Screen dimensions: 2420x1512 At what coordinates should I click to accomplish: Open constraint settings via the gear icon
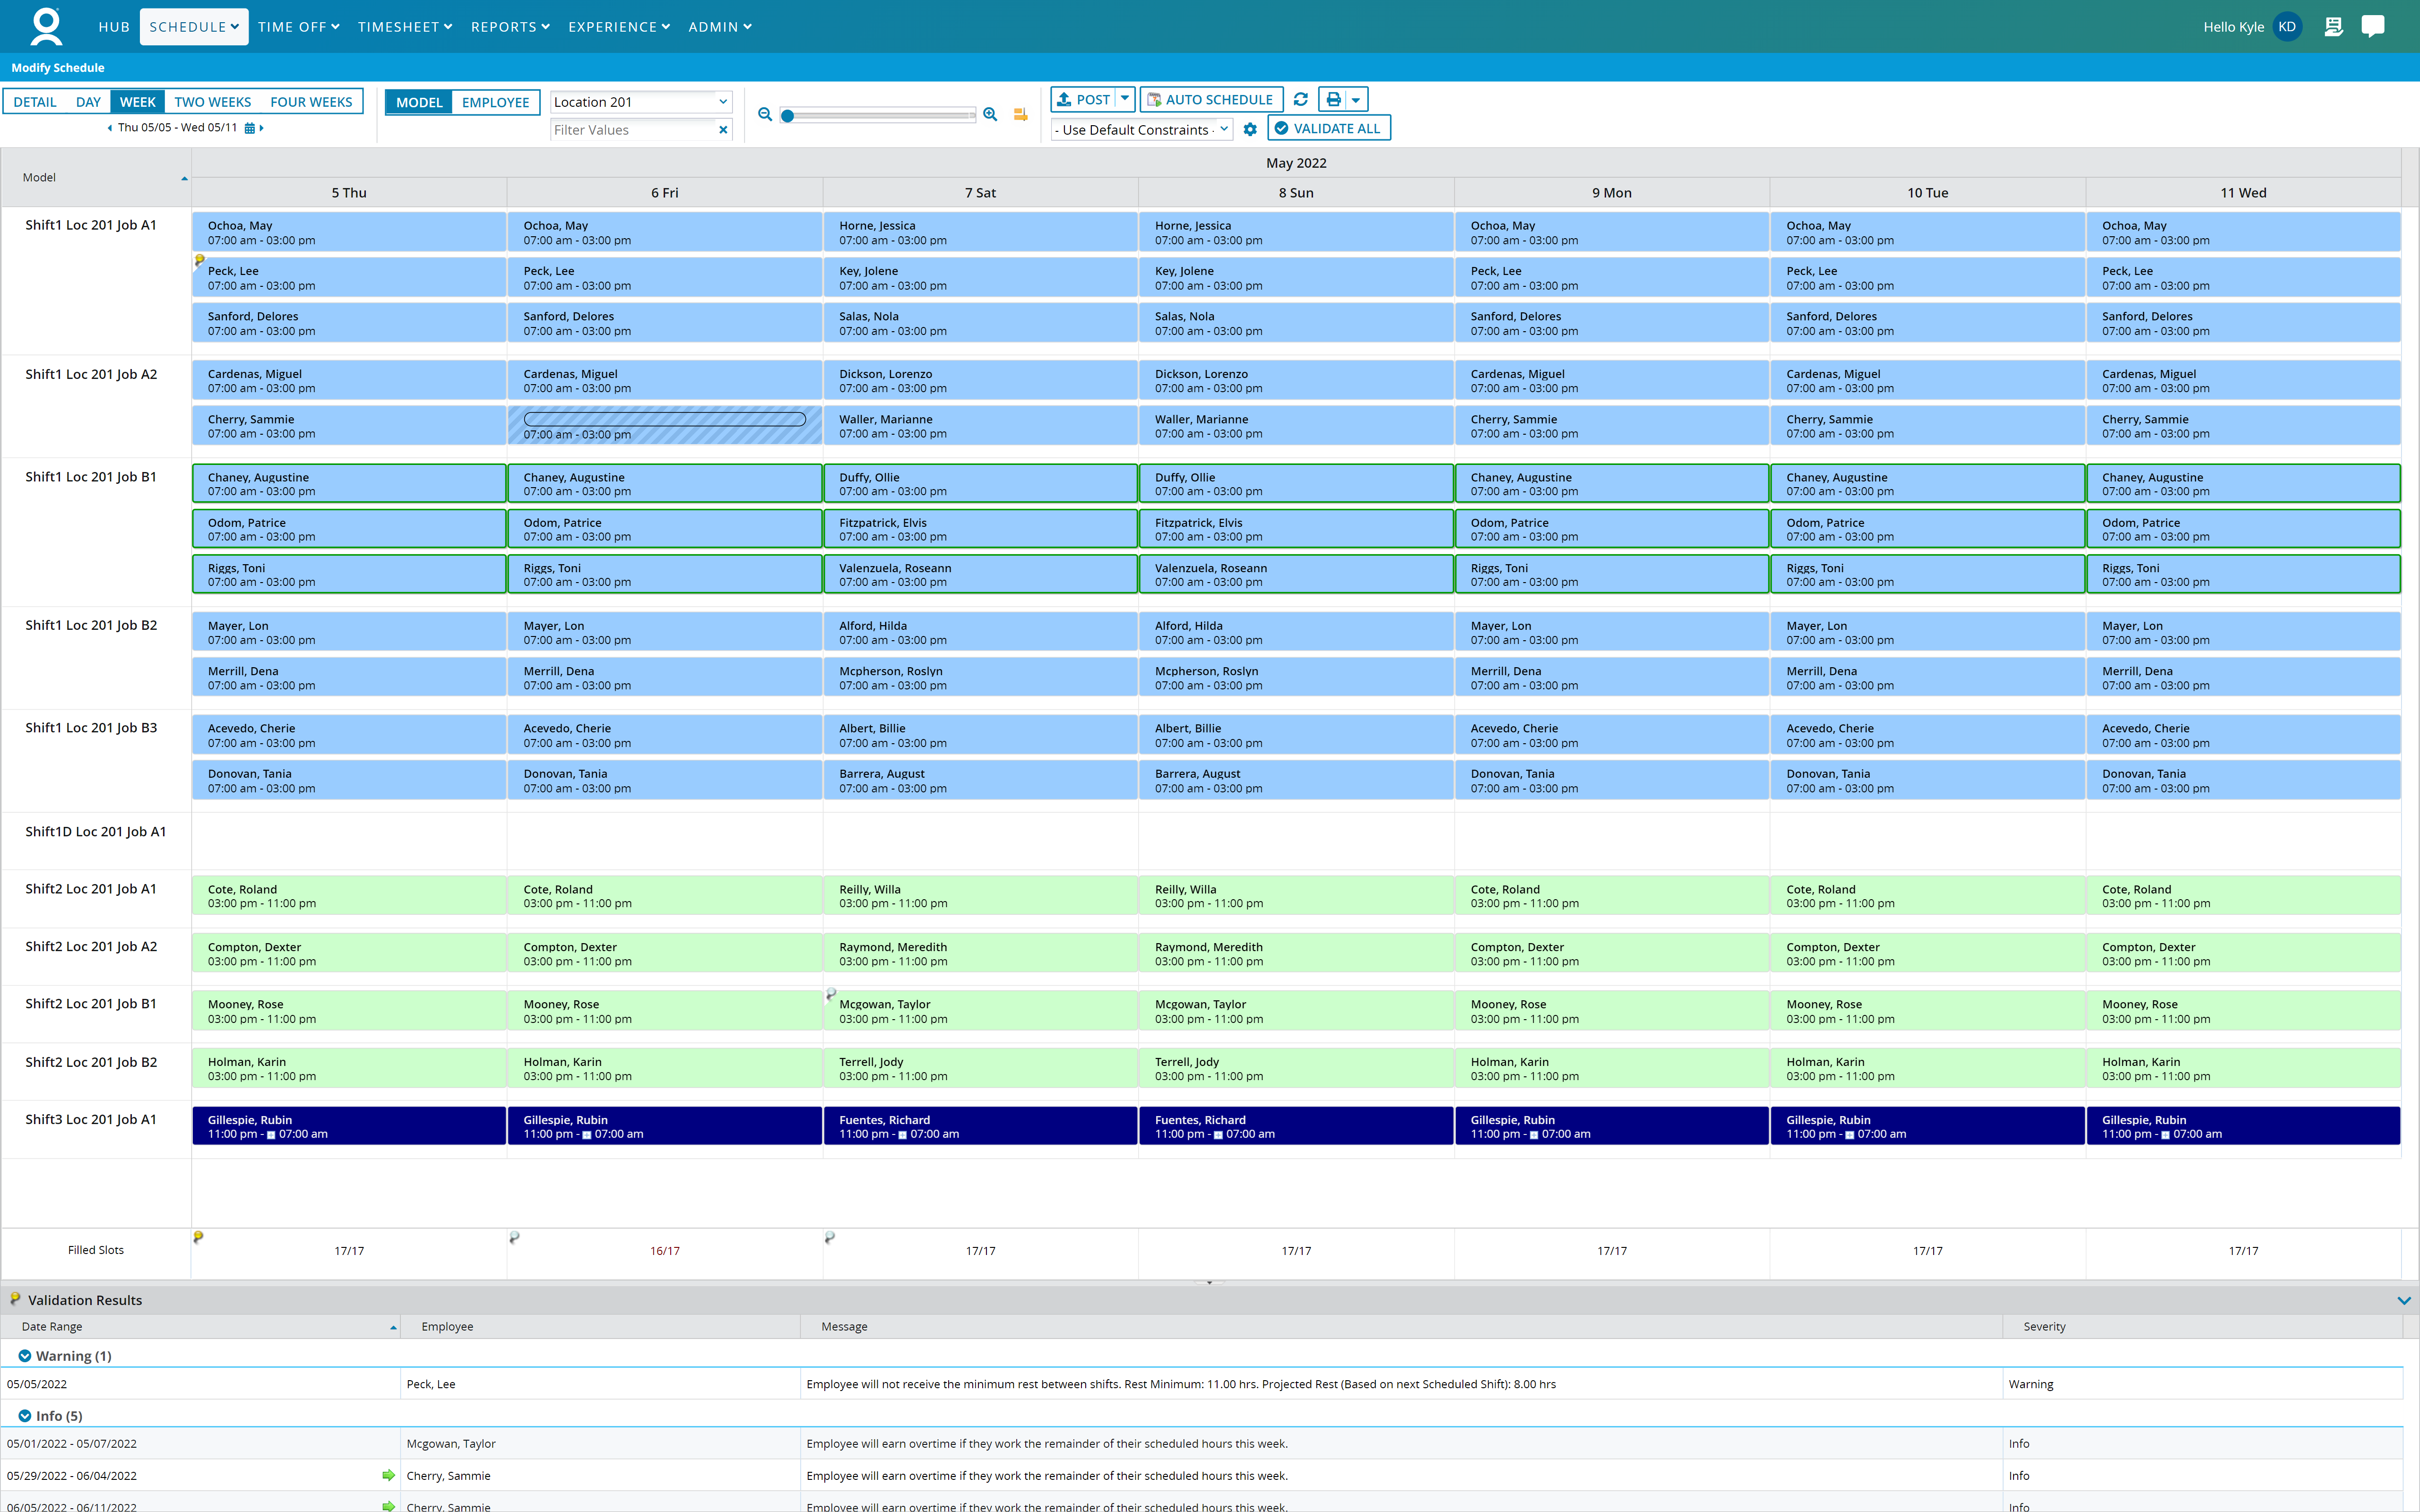(x=1250, y=129)
